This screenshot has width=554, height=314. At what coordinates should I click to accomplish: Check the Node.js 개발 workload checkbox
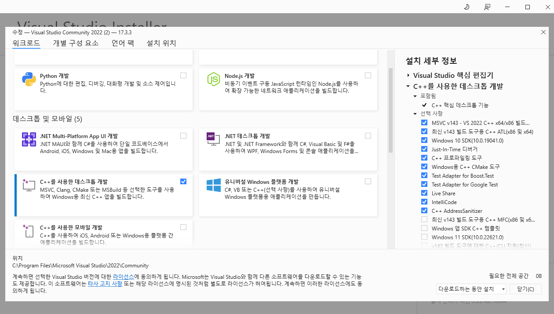click(368, 76)
